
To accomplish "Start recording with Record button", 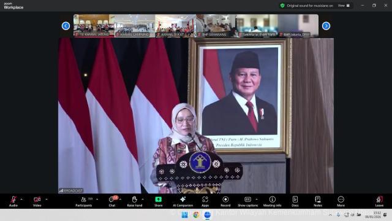I will tap(225, 201).
